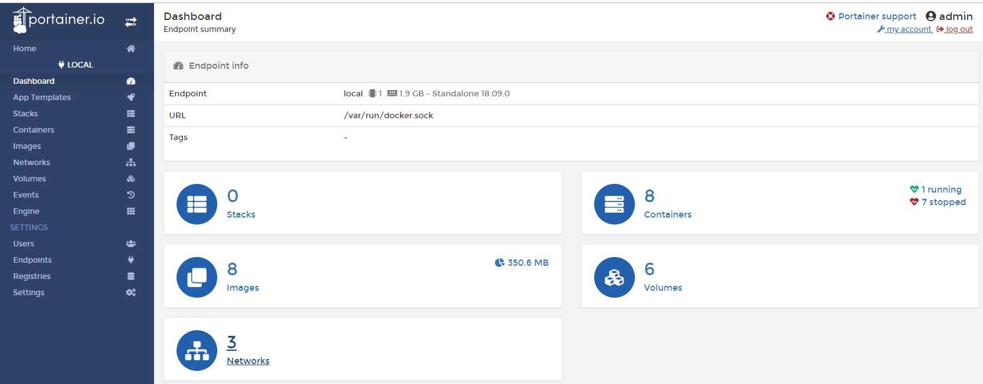Click the 350.6 MB image size value
983x384 pixels.
click(528, 263)
